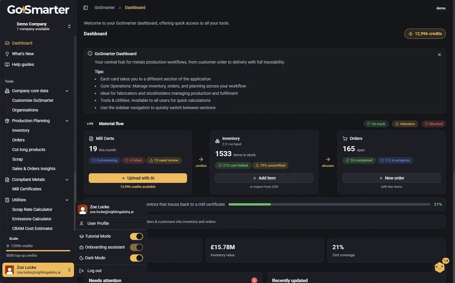Choose Log out from account menu
The width and height of the screenshot is (455, 283).
coord(111,271)
